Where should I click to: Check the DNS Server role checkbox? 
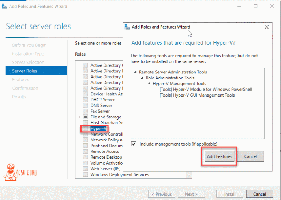pyautogui.click(x=86, y=105)
